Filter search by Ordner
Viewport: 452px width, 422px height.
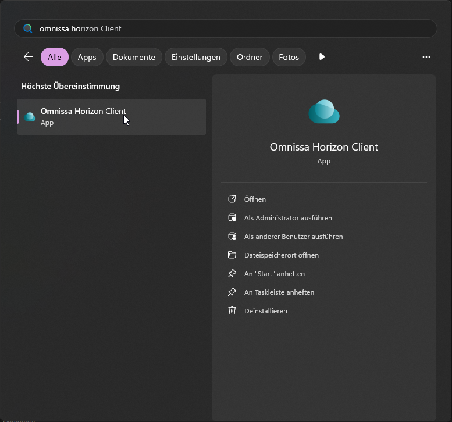pos(250,57)
